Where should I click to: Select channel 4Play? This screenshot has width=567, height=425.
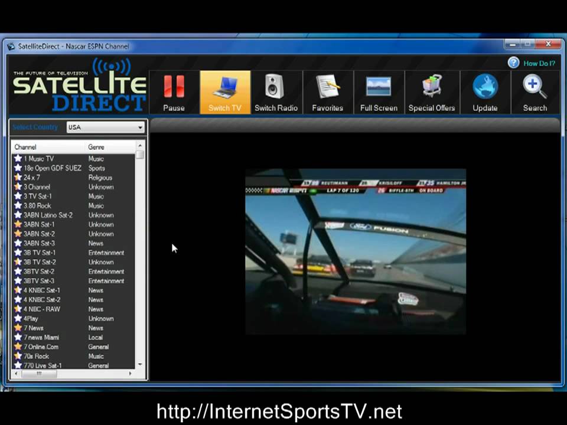[73, 318]
